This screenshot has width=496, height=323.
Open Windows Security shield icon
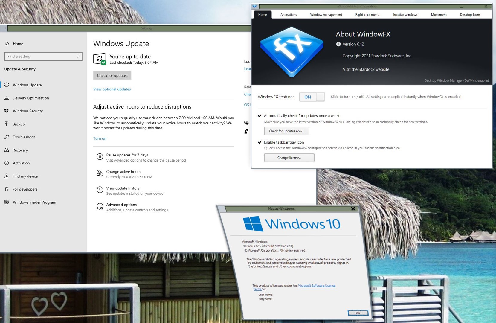pyautogui.click(x=7, y=111)
